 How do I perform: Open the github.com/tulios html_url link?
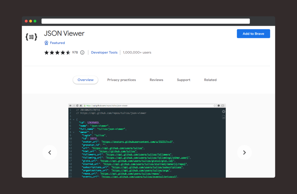point(117,151)
